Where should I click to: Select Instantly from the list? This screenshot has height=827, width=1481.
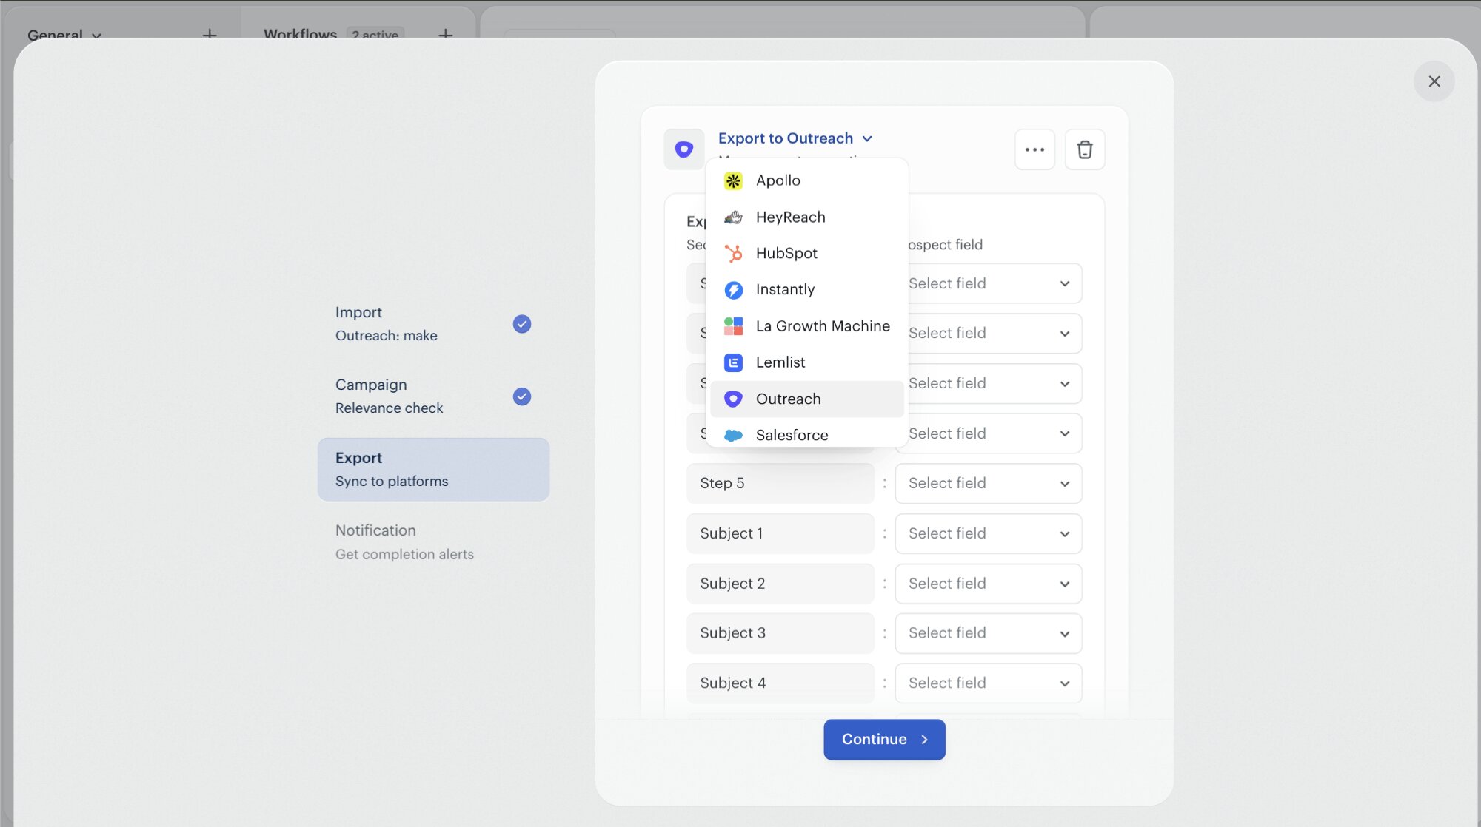click(x=806, y=289)
